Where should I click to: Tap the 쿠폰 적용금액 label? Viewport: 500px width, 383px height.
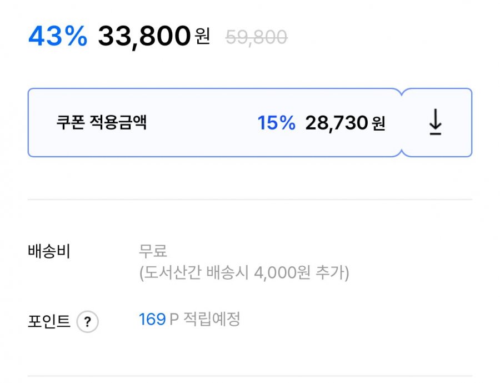101,123
